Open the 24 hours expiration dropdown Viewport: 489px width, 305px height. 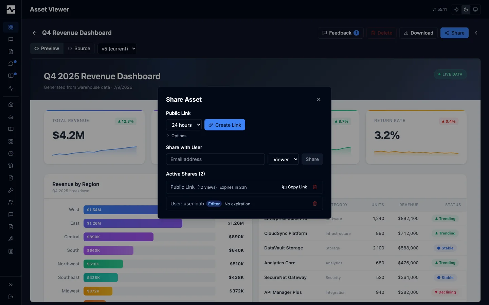tap(184, 125)
